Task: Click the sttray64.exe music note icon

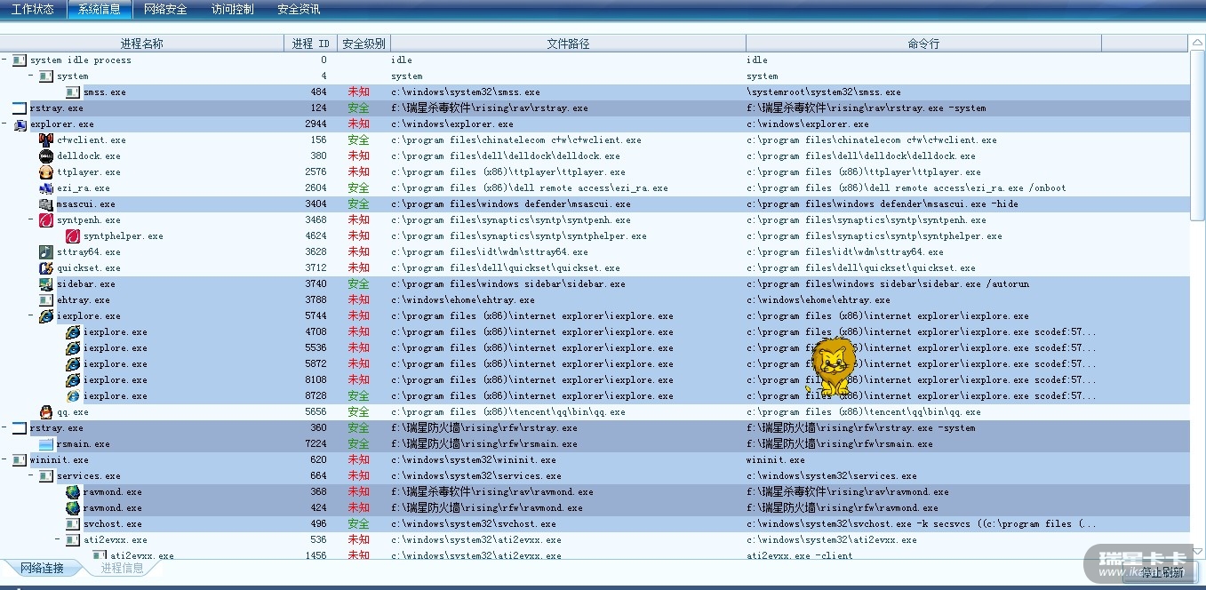Action: 46,252
